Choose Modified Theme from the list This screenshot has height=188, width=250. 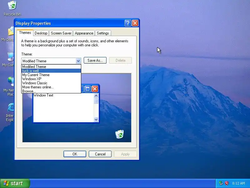click(x=51, y=67)
